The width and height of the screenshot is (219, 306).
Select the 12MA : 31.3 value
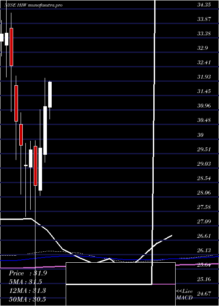pos(28,291)
